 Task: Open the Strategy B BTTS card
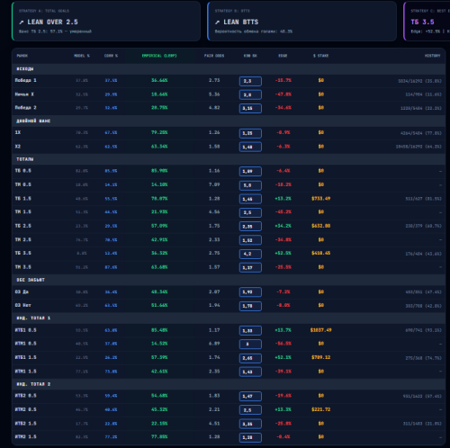[301, 21]
